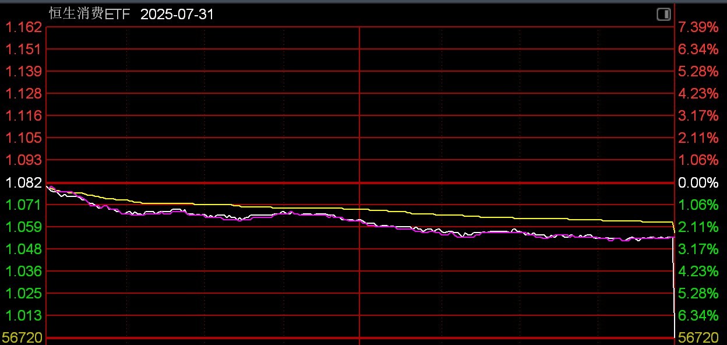This screenshot has height=345, width=727.
Task: Click the 1.116 red price label
Action: [x=24, y=115]
